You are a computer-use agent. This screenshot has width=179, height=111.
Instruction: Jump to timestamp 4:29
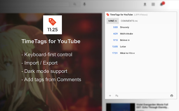[x=115, y=34]
